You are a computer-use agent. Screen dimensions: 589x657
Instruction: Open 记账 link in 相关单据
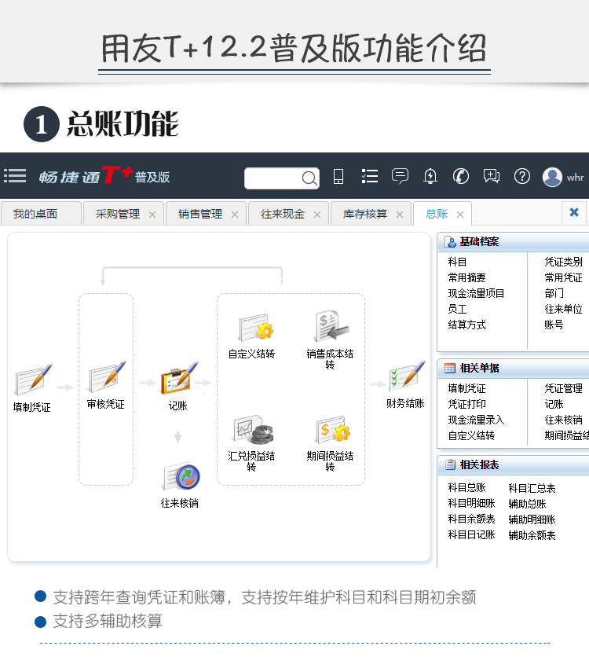(x=554, y=404)
